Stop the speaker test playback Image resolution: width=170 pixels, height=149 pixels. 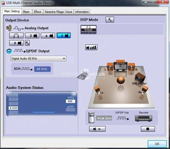click(148, 129)
